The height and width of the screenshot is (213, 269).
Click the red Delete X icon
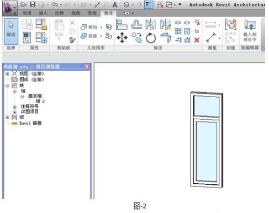coord(197,40)
